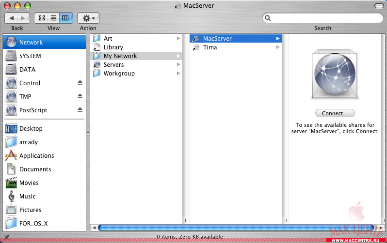Viewport: 387px width, 243px height.
Task: Select the "Library" row text
Action: 113,47
